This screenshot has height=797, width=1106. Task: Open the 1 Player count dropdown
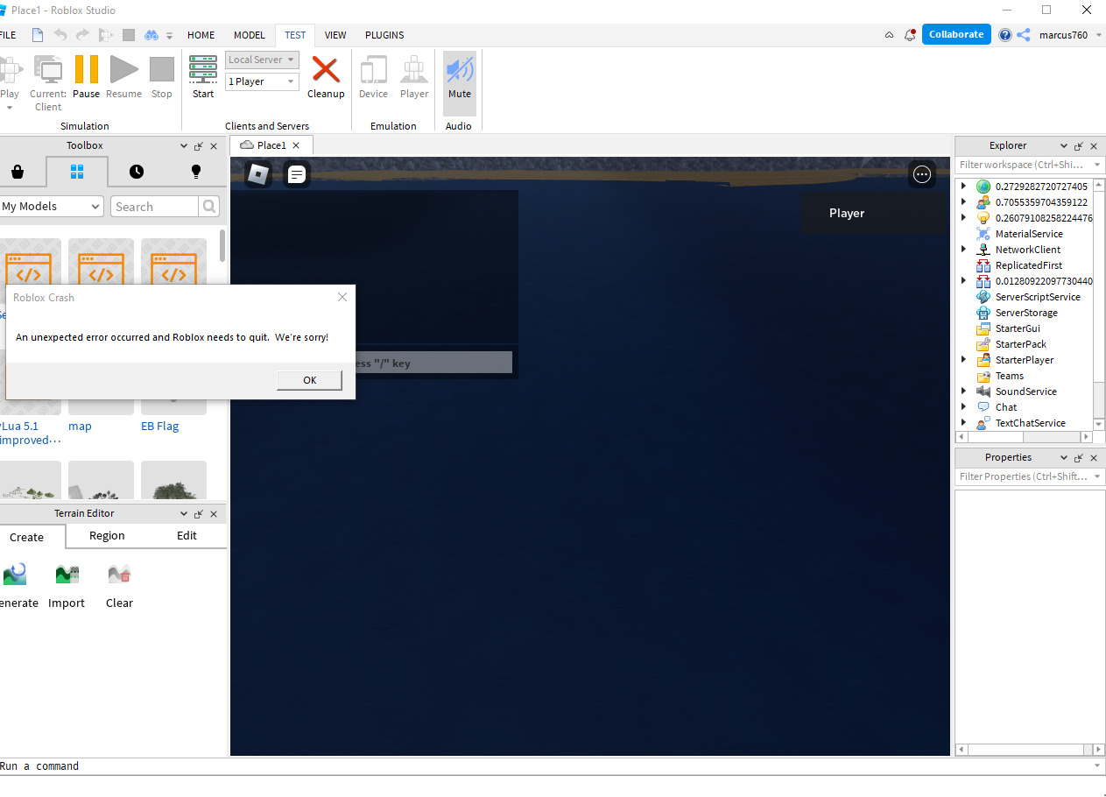coord(262,81)
